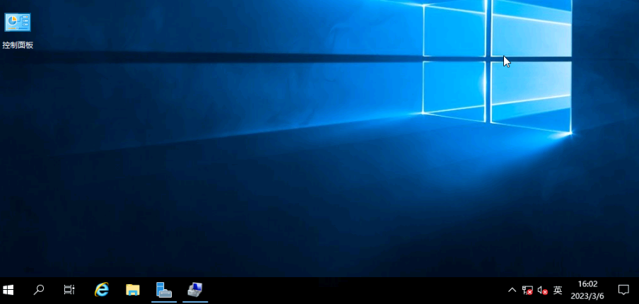Open the Windows Start menu

pyautogui.click(x=8, y=290)
